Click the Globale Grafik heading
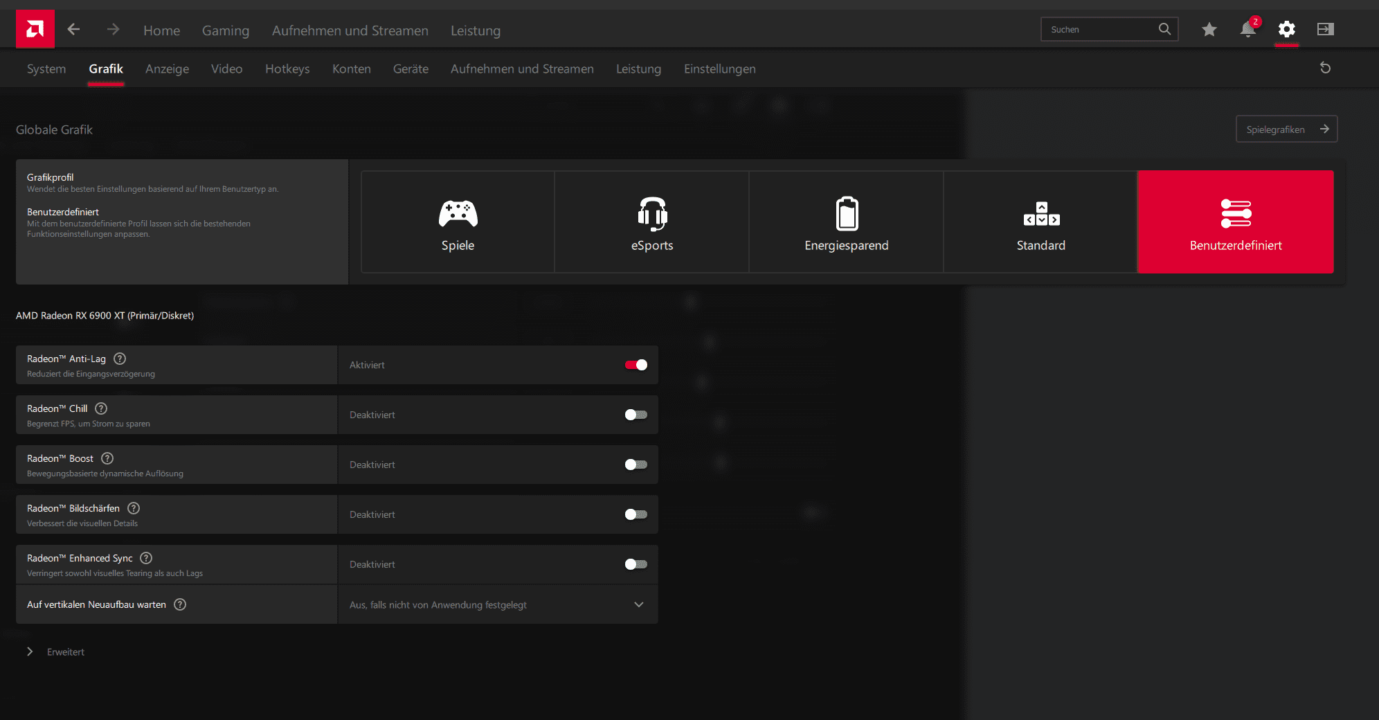 (x=54, y=129)
